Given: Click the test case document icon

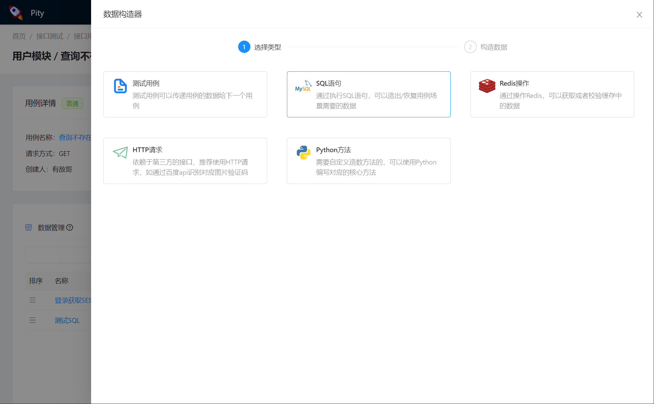Looking at the screenshot, I should [120, 86].
